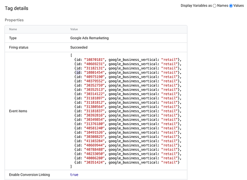Click item id 40233050
The height and width of the screenshot is (180, 247).
point(94,154)
